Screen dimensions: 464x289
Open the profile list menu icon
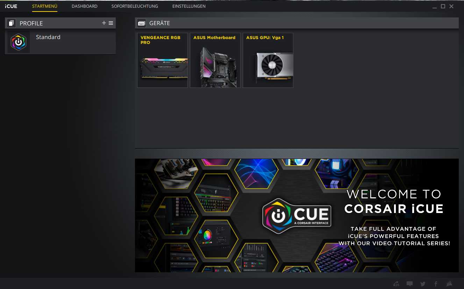111,23
